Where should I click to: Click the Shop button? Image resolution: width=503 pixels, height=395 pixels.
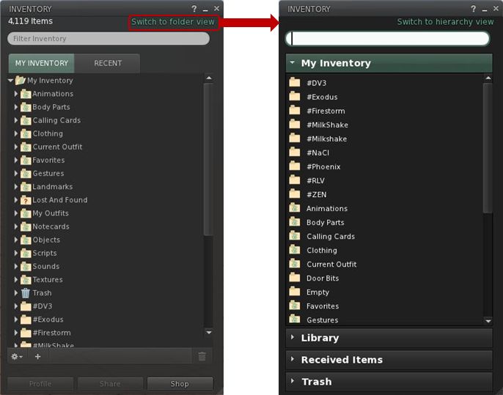180,384
